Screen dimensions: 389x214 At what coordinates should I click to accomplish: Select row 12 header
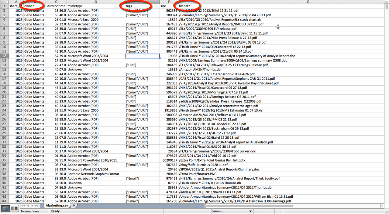coord(4,56)
